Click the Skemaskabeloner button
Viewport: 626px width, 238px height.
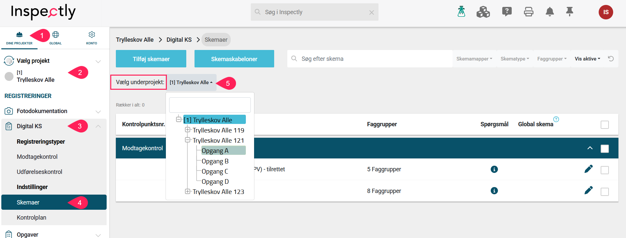click(x=234, y=59)
